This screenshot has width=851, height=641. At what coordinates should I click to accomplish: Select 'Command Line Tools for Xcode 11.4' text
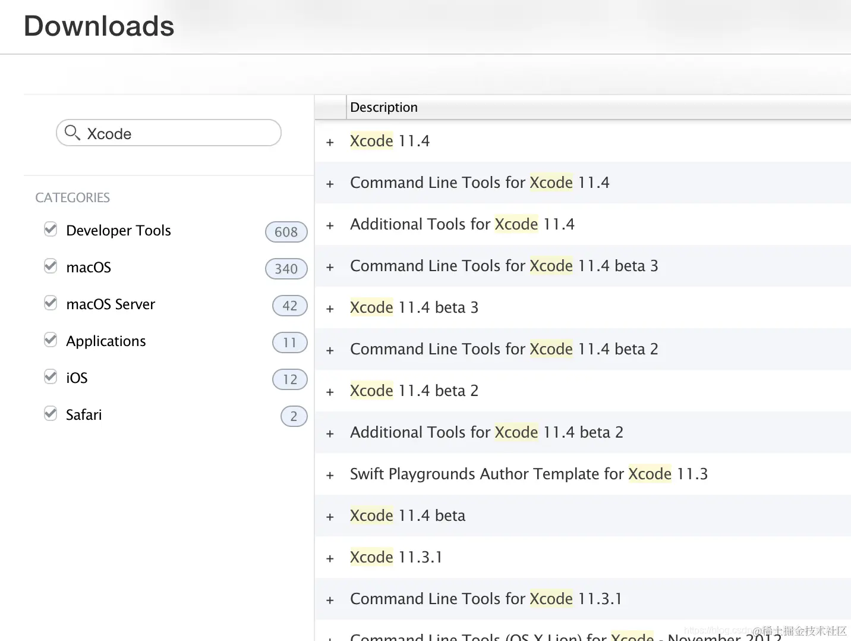coord(480,183)
